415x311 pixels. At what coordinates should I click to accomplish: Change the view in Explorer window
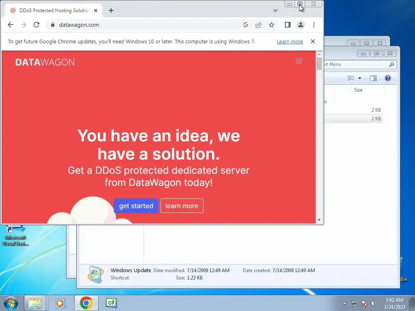point(351,78)
